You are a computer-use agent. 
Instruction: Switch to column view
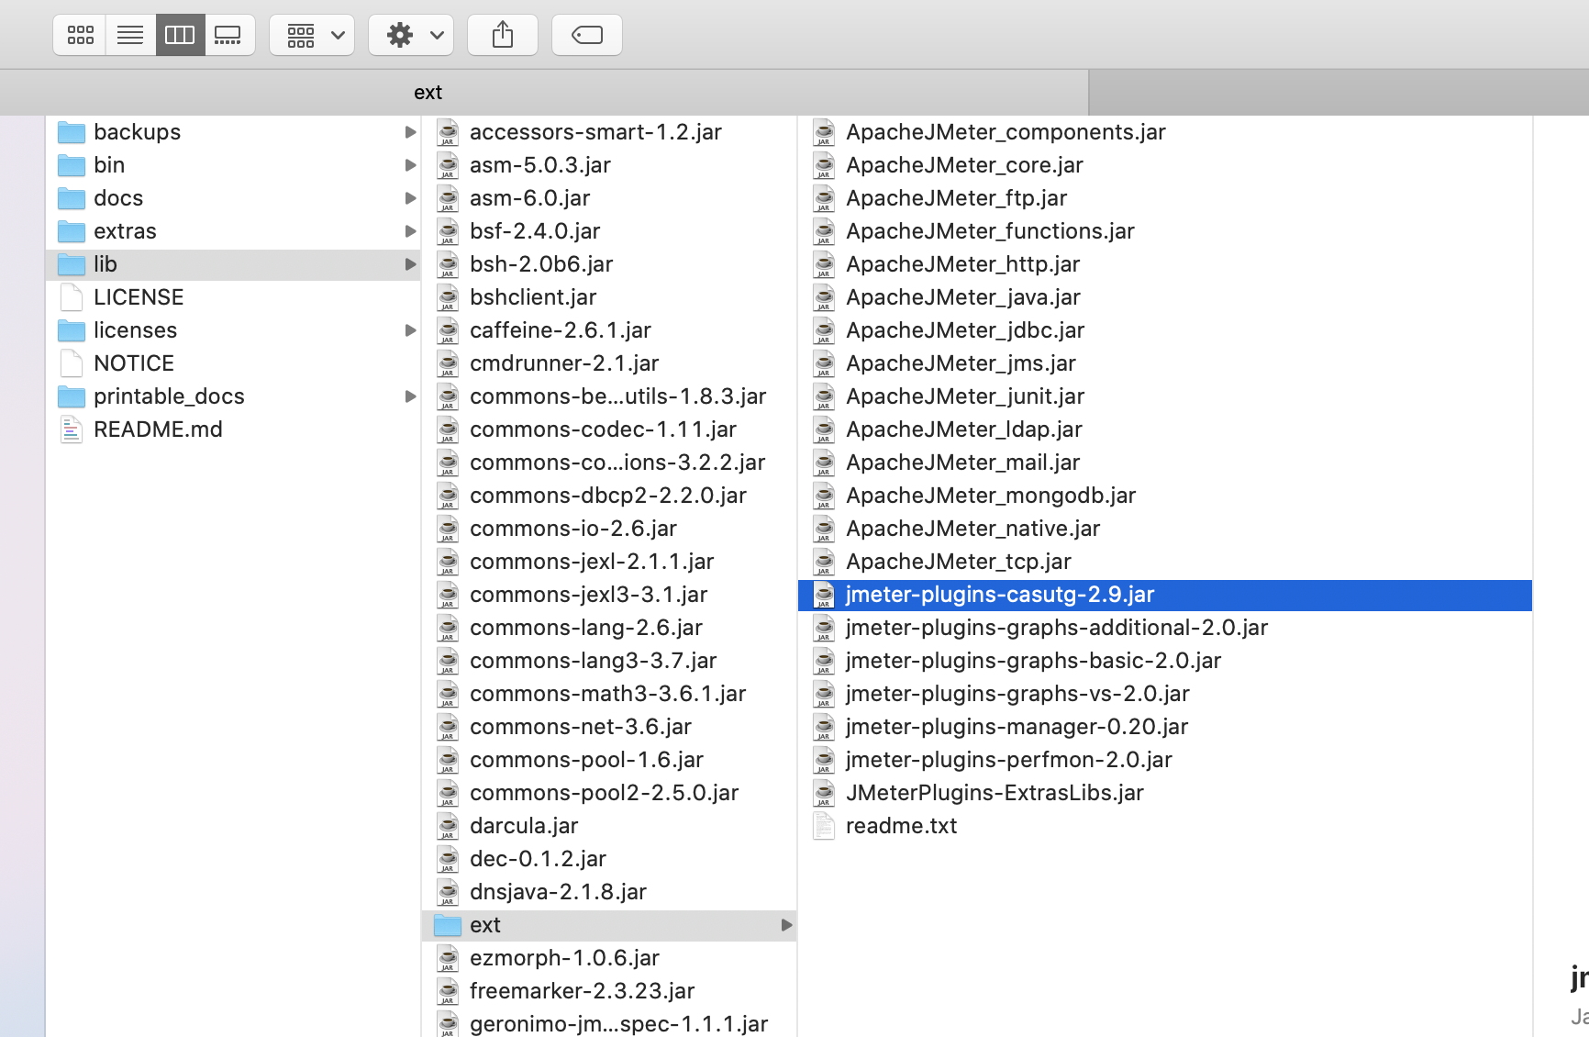(180, 35)
